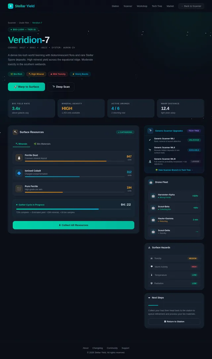212x359 pixels.
Task: Toggle the Storm Bands trait tag
Action: [x=80, y=74]
